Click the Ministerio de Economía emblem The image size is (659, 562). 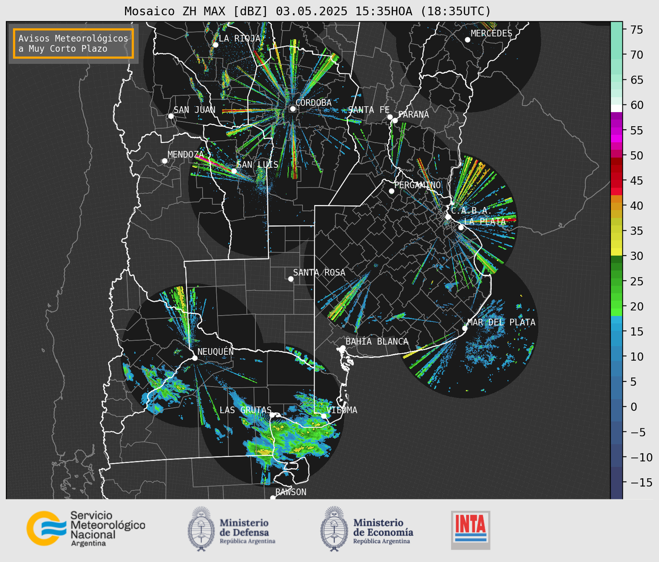pos(334,529)
